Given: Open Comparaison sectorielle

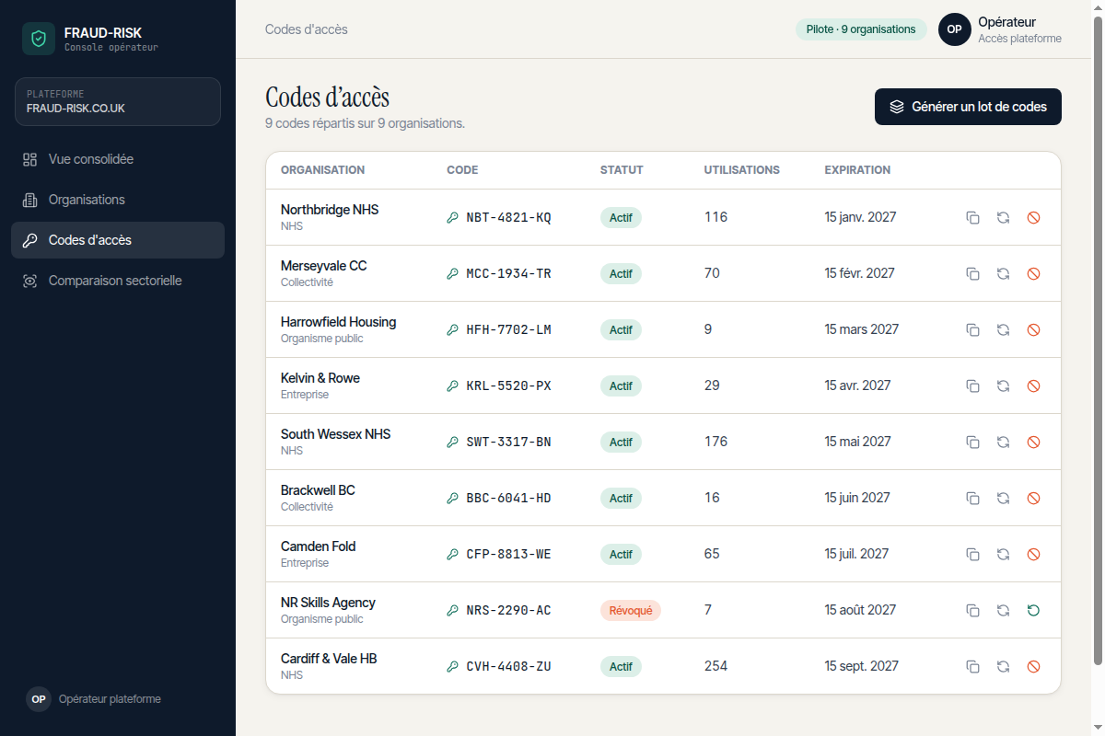Looking at the screenshot, I should 118,281.
